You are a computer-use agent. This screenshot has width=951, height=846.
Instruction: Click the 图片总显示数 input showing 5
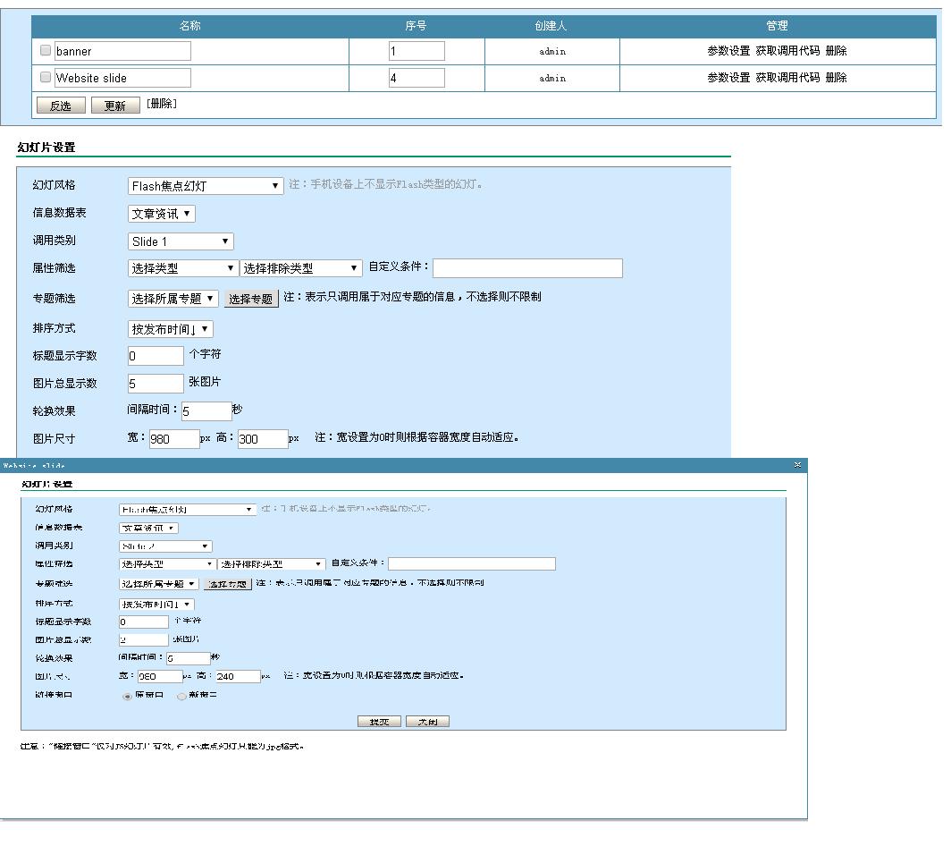click(x=156, y=384)
